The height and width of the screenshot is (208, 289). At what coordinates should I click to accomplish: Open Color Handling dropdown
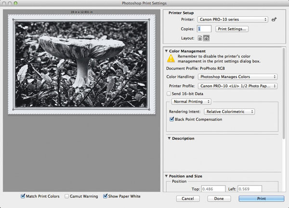[x=237, y=77]
